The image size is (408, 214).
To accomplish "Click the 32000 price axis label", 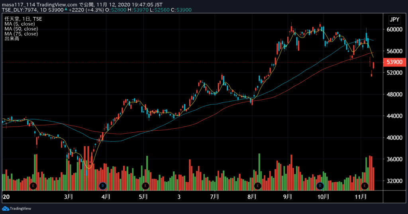I will point(394,181).
